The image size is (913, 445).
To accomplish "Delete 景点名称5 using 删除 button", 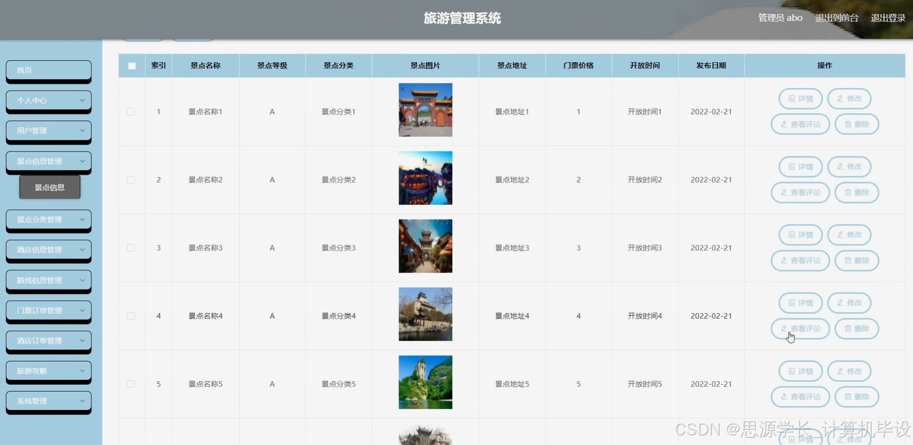I will (x=856, y=397).
